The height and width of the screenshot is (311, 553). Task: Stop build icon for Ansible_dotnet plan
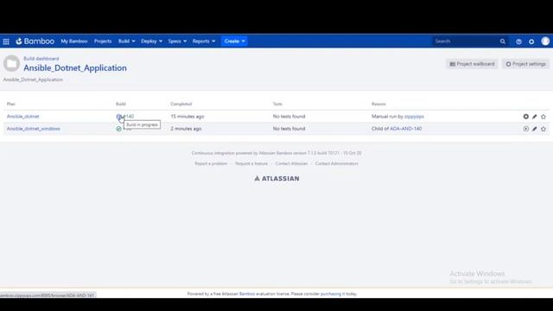(x=526, y=117)
